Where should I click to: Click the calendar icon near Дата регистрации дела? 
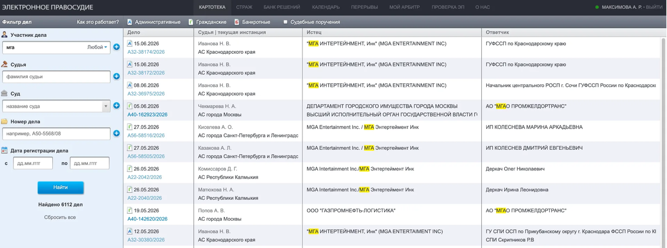4,150
